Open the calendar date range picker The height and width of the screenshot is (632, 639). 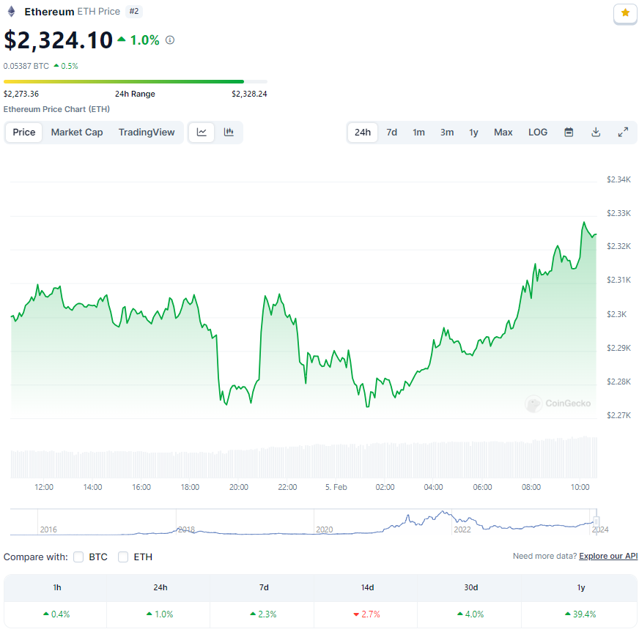569,133
